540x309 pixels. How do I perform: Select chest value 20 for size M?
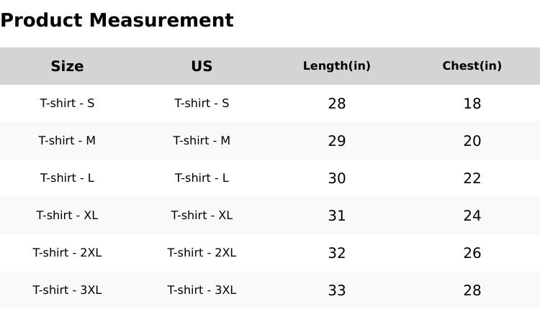click(472, 141)
